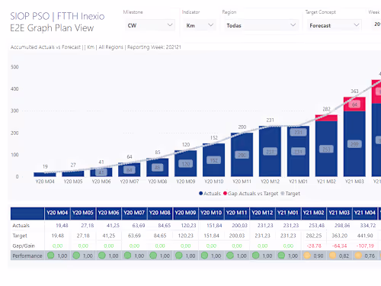Expand the Indicator dropdown set to Km
381x286 pixels.
tap(200, 25)
